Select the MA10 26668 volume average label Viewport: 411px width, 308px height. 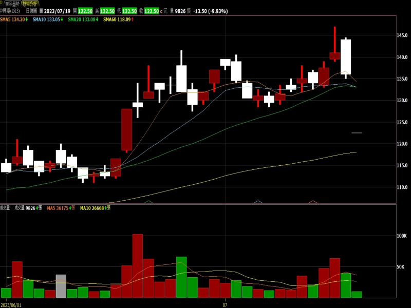pyautogui.click(x=92, y=208)
